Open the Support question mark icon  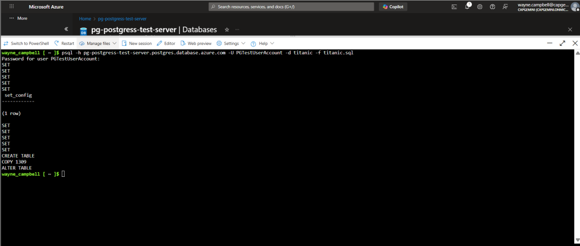(x=492, y=7)
